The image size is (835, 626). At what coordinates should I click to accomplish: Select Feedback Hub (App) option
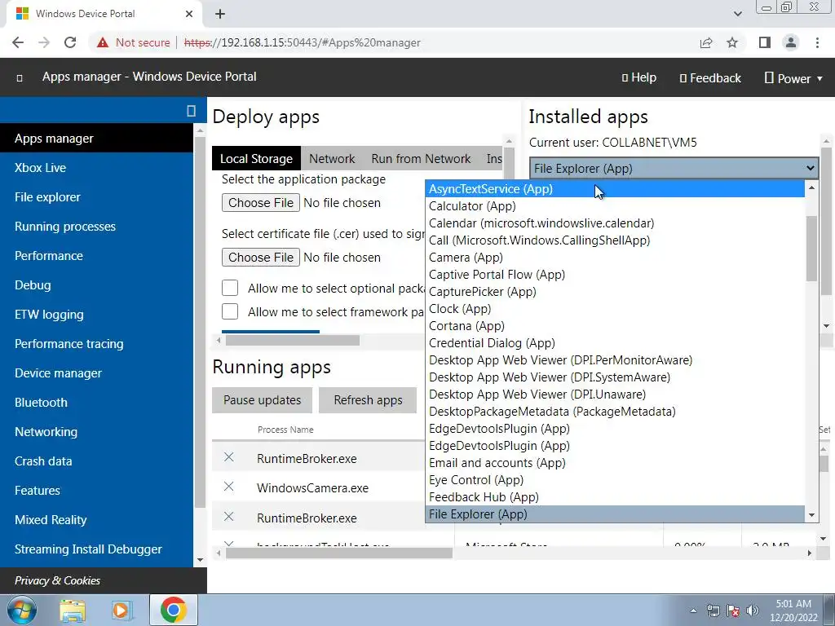(x=616, y=497)
